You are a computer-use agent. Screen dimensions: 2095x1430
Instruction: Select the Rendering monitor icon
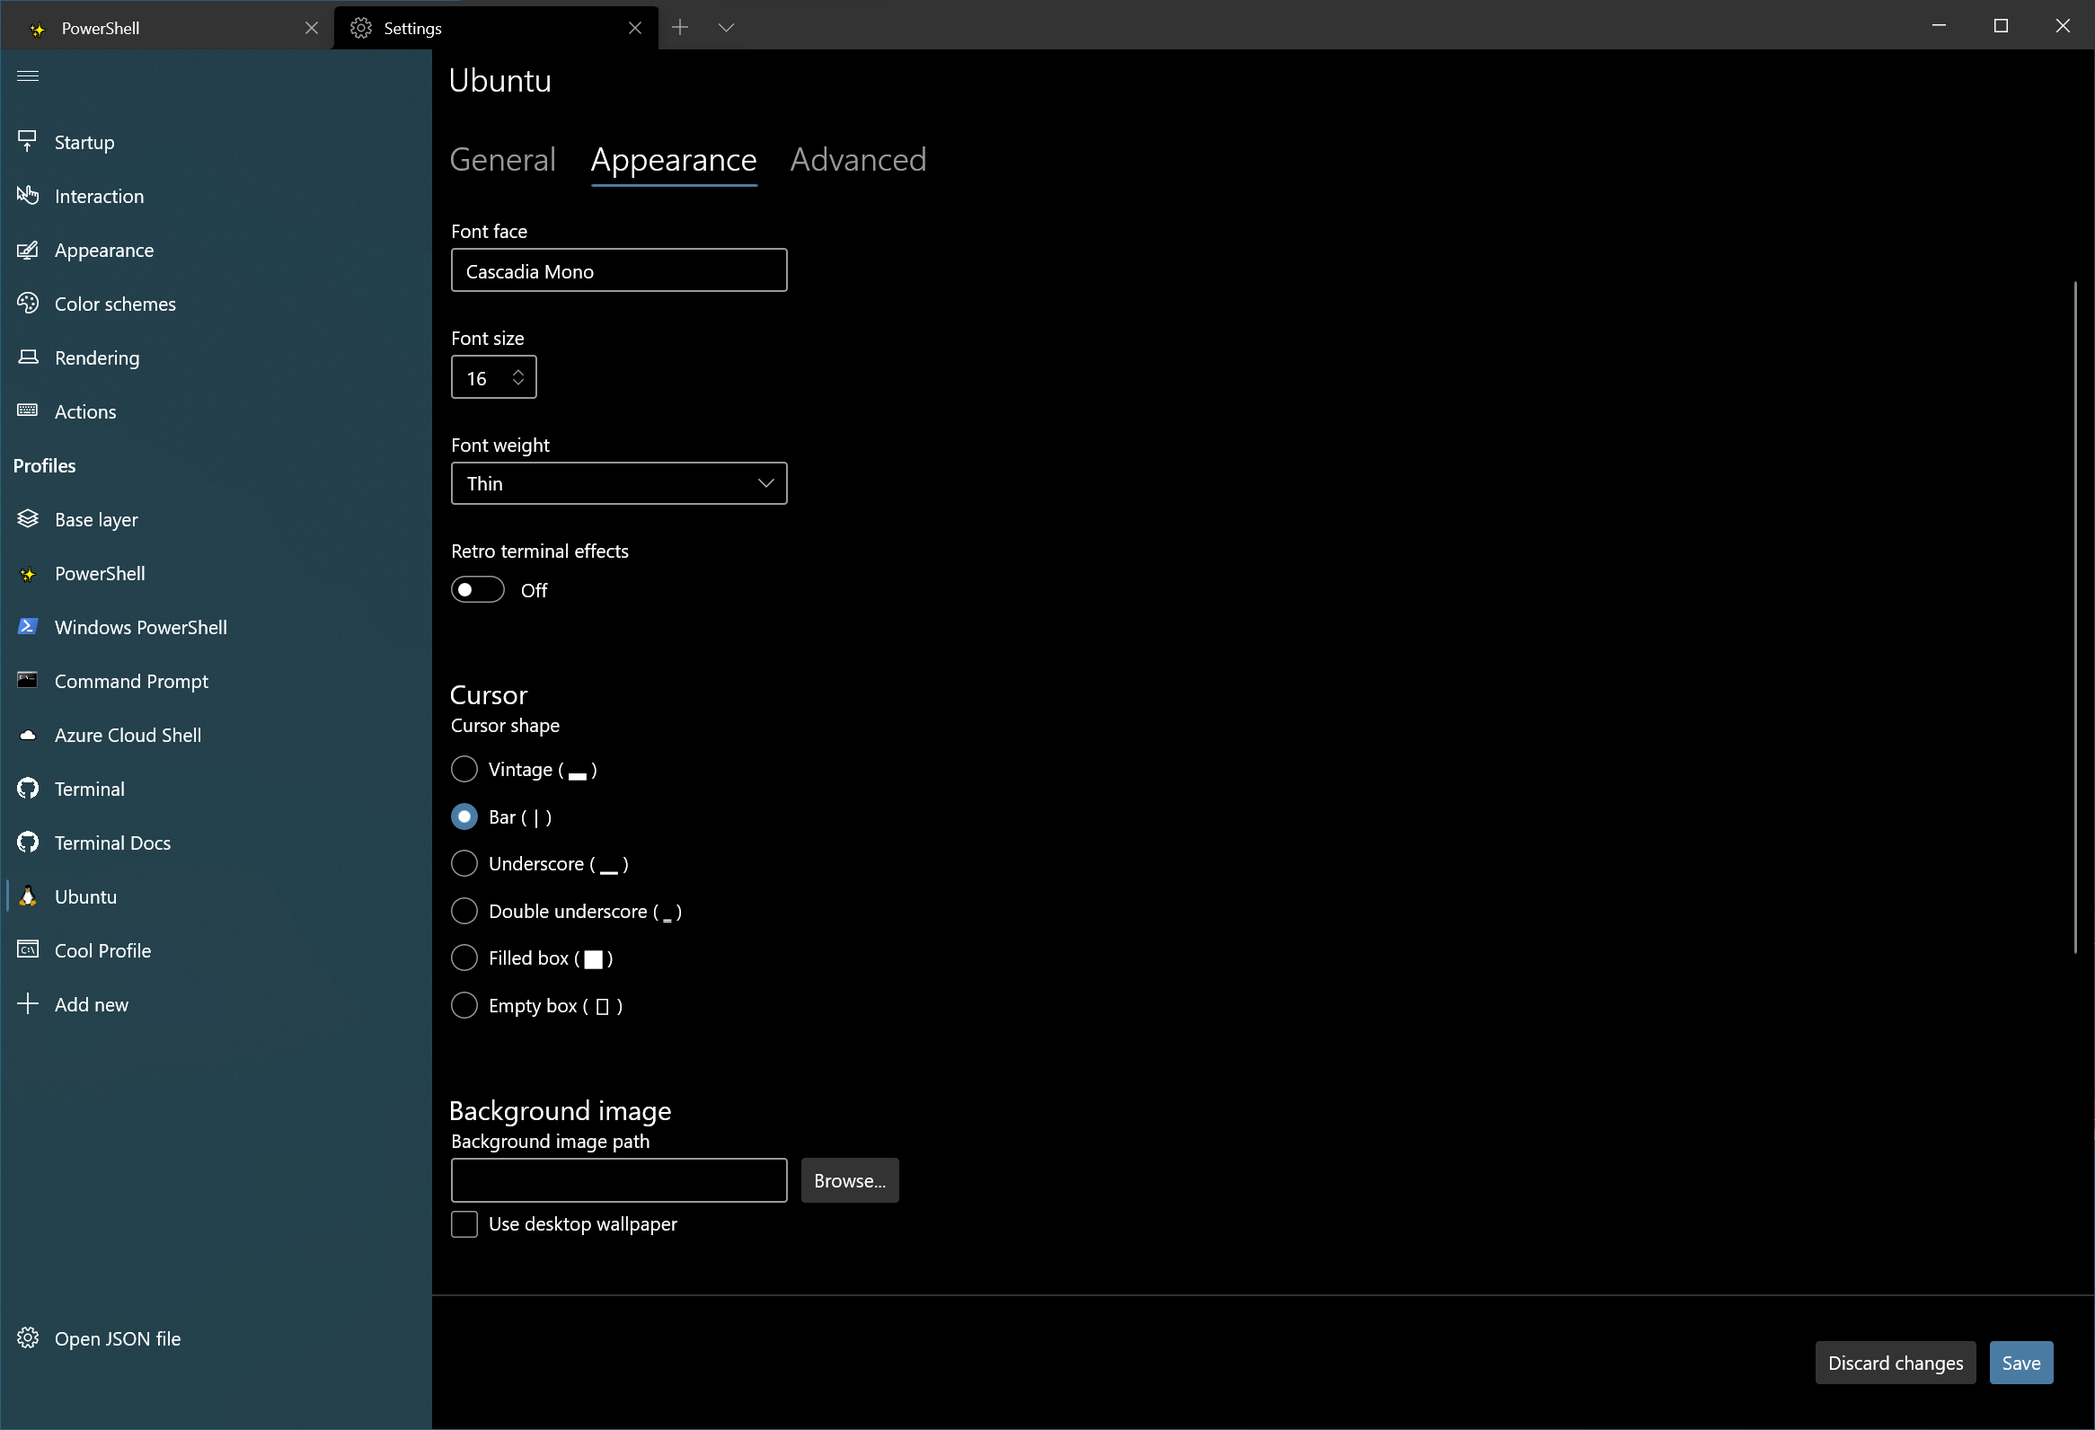pyautogui.click(x=28, y=357)
